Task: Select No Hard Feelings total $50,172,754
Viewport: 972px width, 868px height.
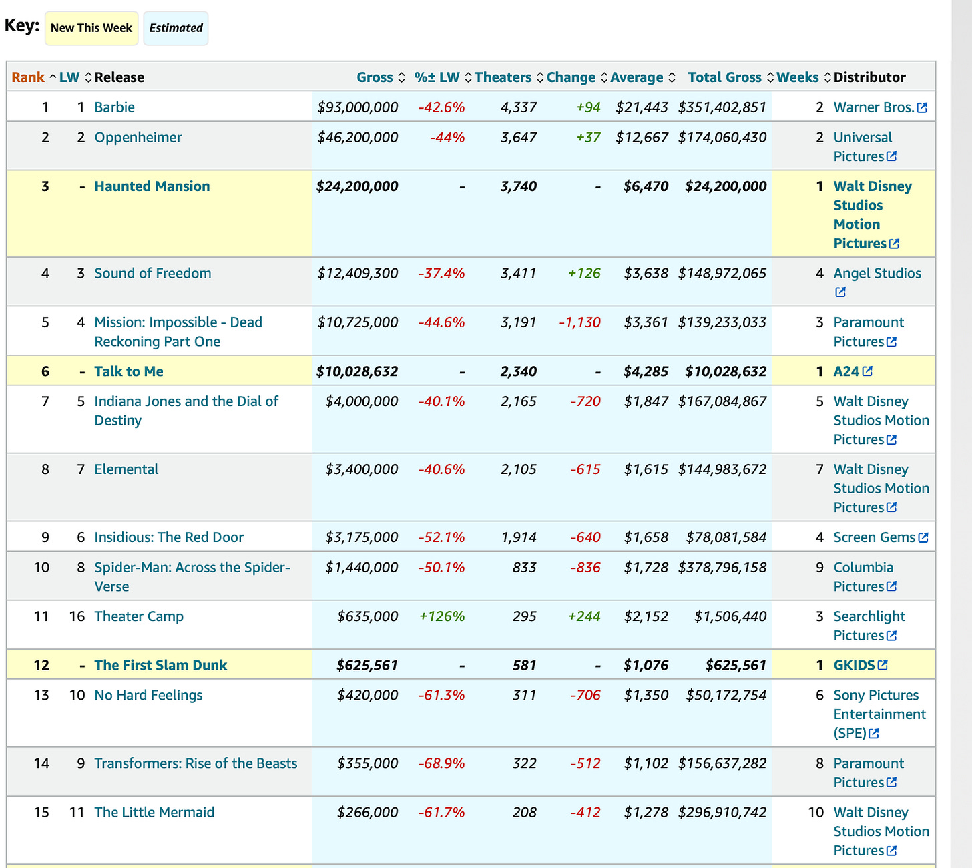Action: tap(726, 695)
